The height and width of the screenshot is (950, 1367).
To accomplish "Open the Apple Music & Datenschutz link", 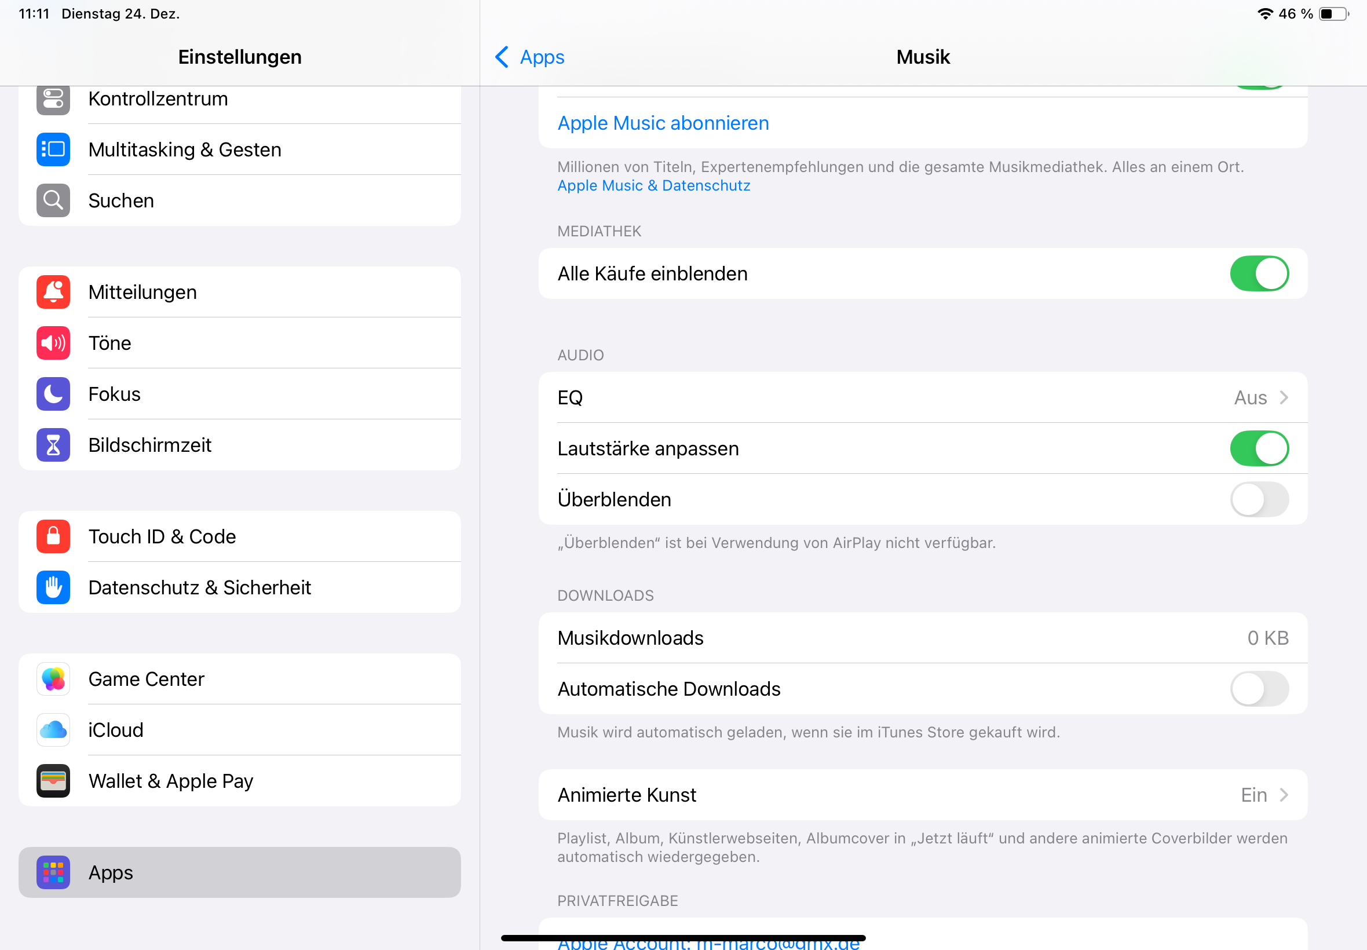I will coord(653,186).
